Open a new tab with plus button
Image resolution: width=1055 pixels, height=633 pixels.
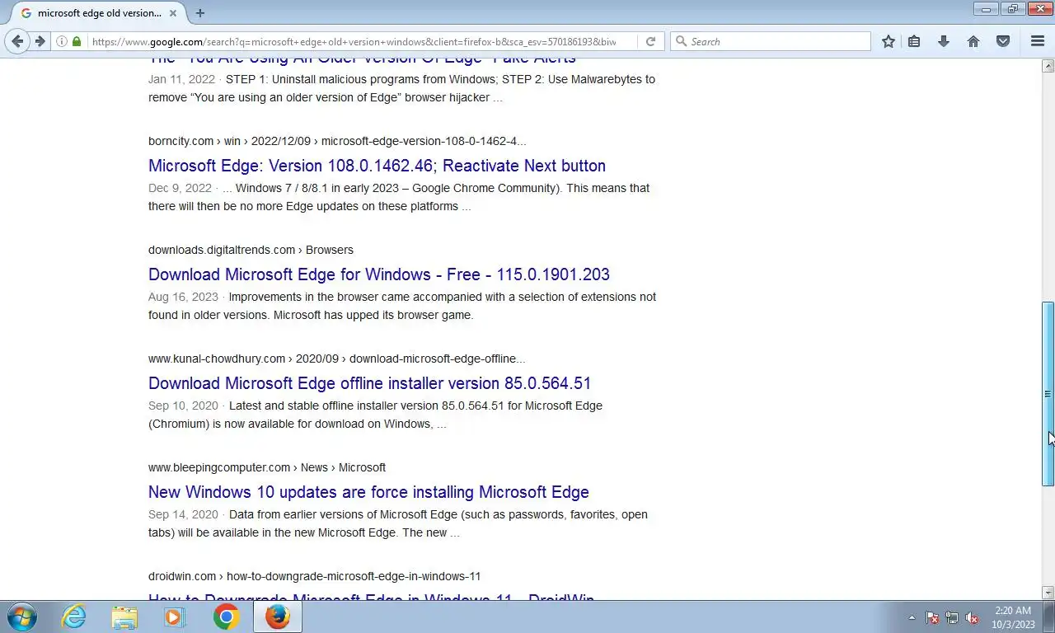click(200, 13)
